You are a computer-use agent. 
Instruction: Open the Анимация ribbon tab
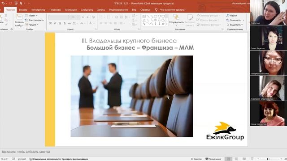click(x=71, y=10)
